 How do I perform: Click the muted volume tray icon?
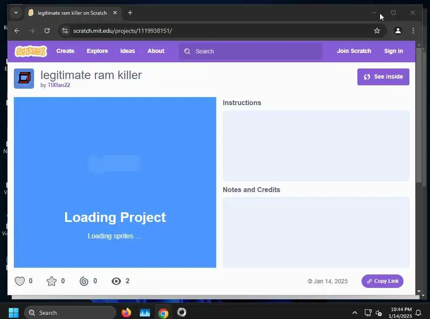379,313
